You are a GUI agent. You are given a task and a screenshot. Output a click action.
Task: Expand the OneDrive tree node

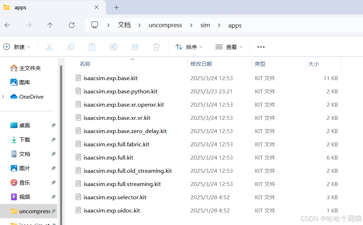tap(3, 97)
